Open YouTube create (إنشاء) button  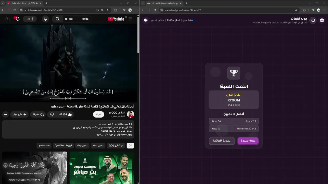[x=30, y=19]
